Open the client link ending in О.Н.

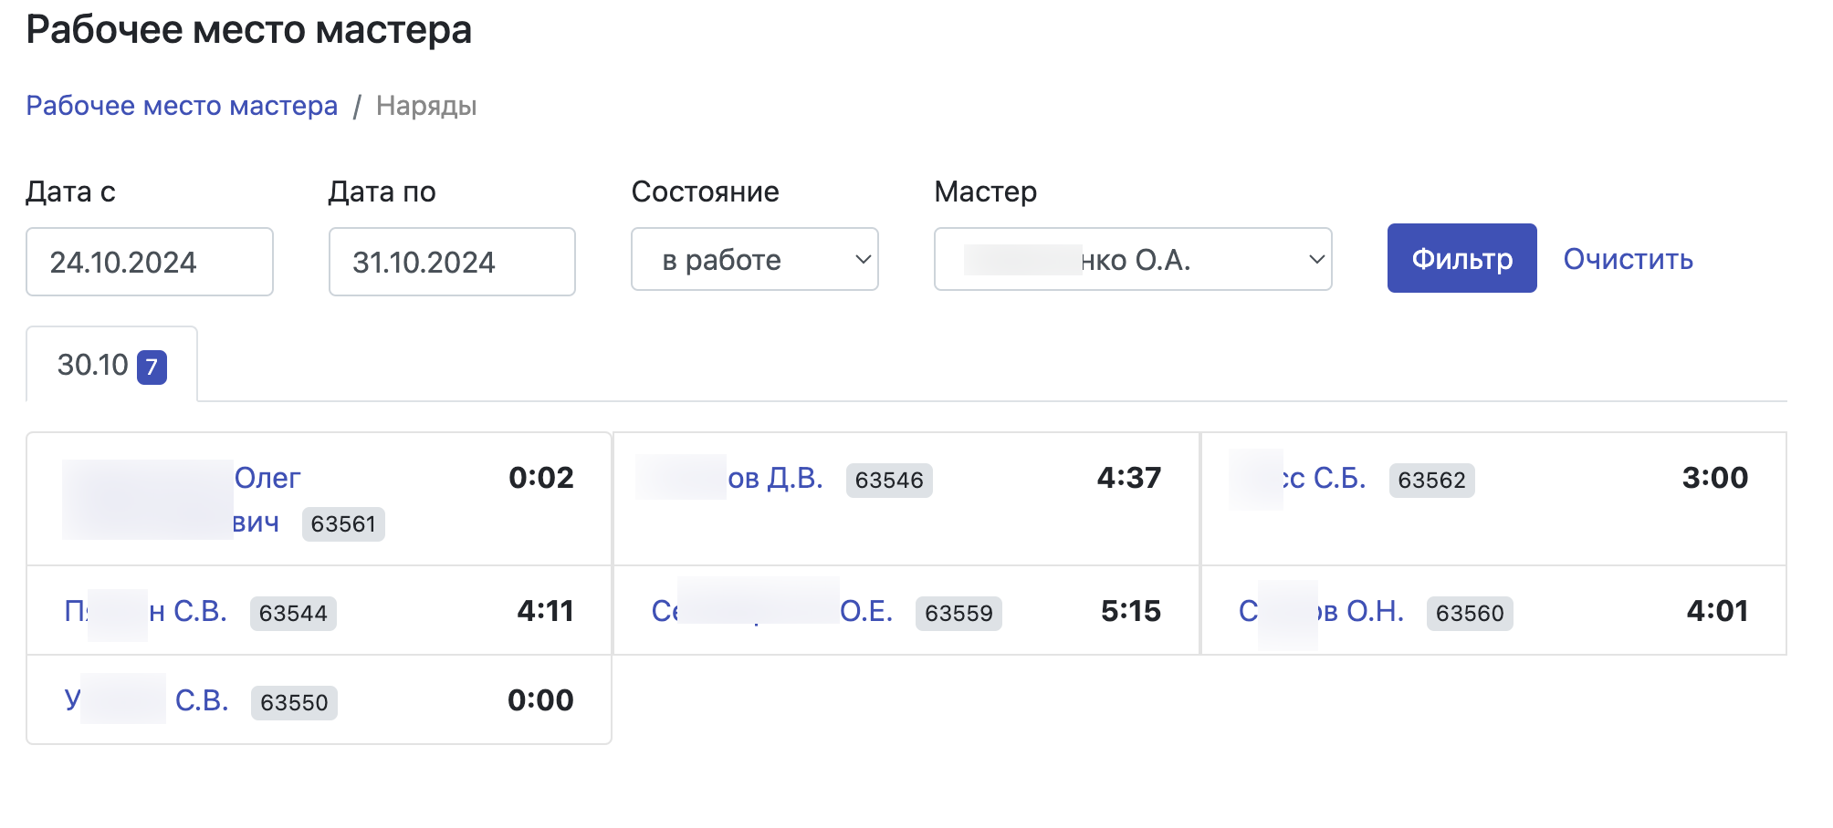(1360, 611)
